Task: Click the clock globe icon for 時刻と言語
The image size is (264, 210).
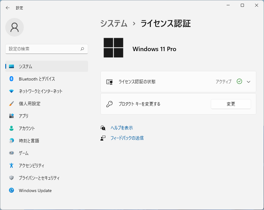Action: [11, 141]
